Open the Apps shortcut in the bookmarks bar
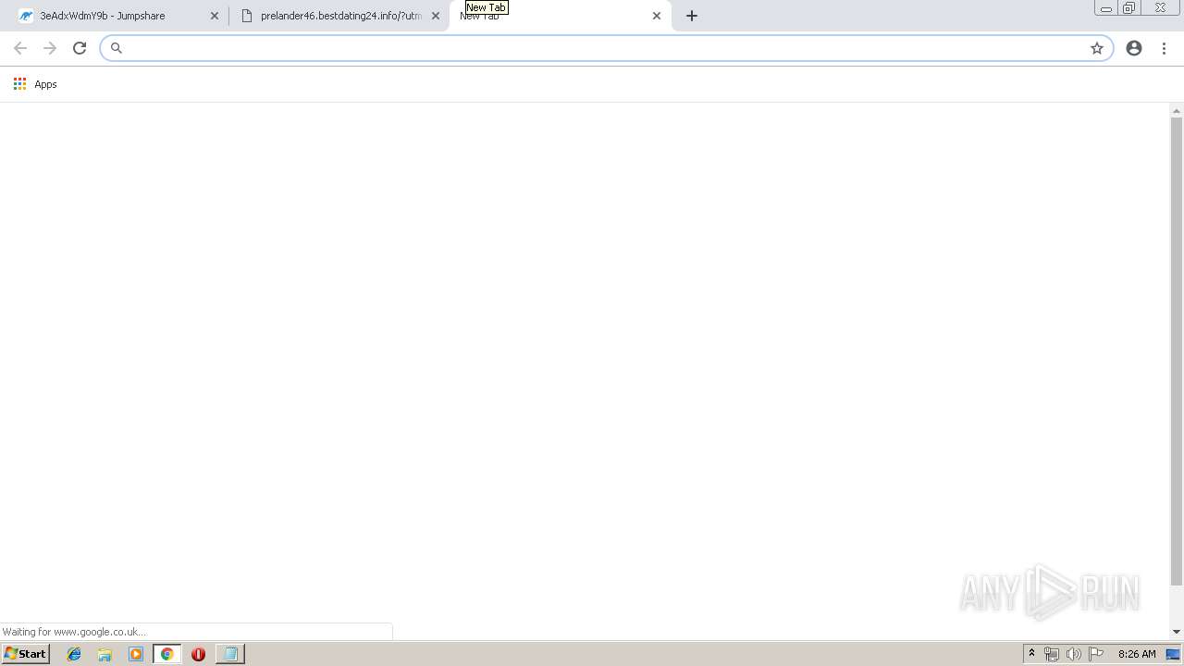 (x=35, y=84)
